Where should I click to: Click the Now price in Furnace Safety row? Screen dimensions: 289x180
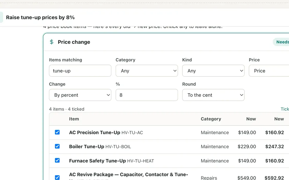pyautogui.click(x=247, y=161)
